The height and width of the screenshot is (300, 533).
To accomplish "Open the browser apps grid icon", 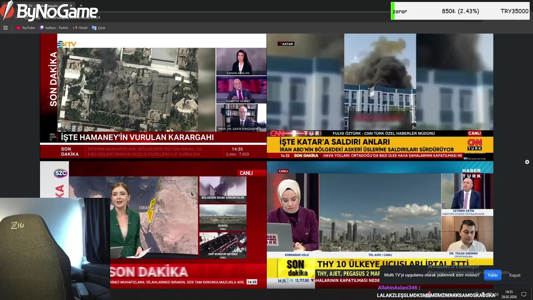I will click(5, 28).
